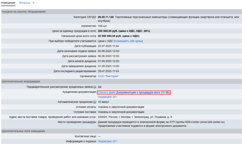Open Подписано ЭП in Информация о подписи row
The height and width of the screenshot is (144, 242).
107,141
